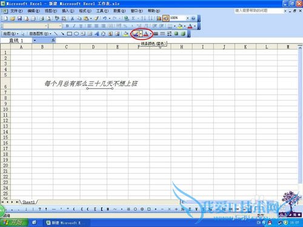Select the Rectangle shape tool
Image resolution: width=303 pixels, height=227 pixels.
pos(69,34)
